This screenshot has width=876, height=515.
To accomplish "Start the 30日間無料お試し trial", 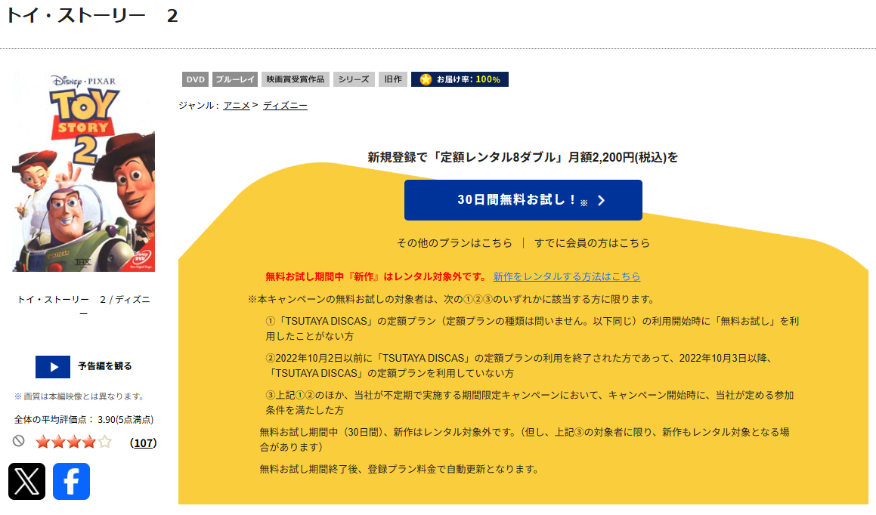I will tap(523, 199).
